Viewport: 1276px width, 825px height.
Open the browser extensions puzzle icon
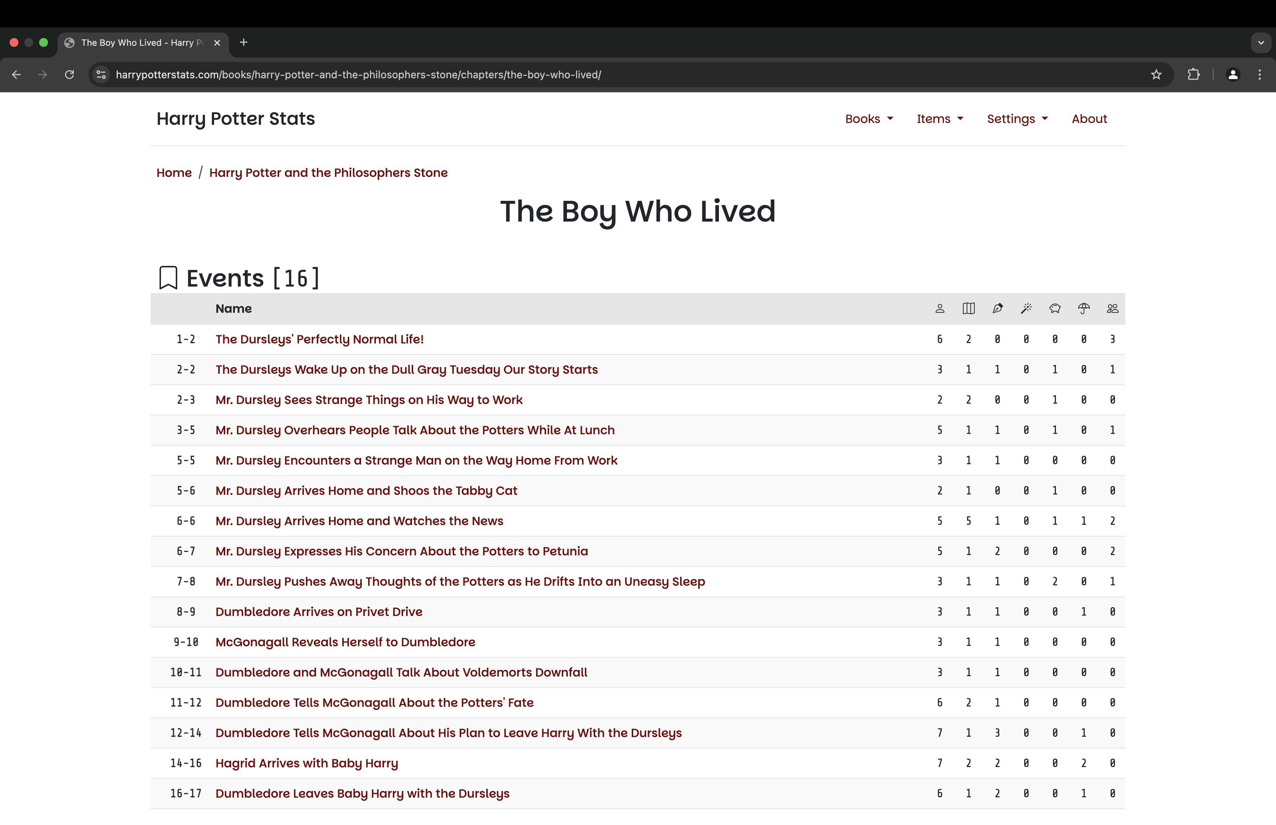(x=1194, y=75)
